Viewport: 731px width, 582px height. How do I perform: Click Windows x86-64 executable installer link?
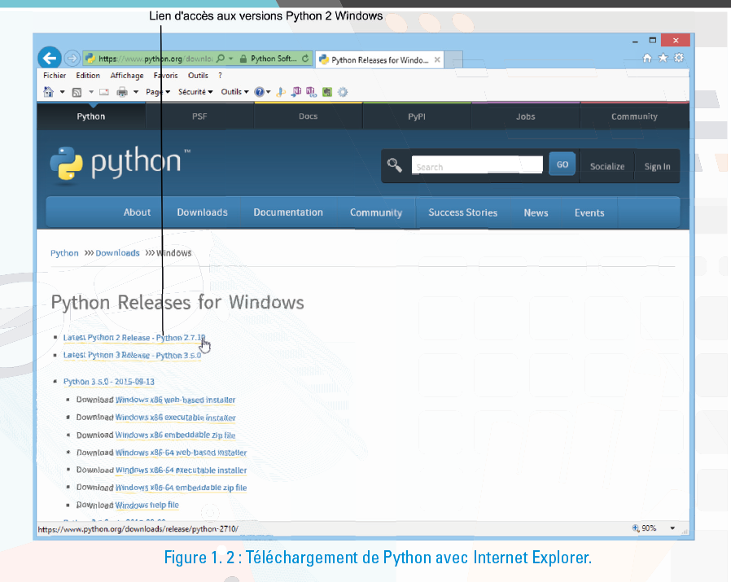tap(181, 470)
